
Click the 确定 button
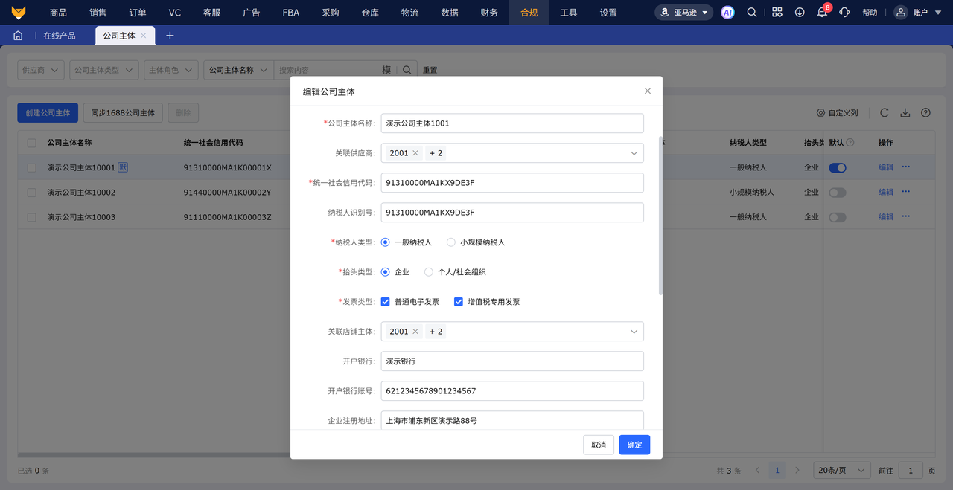pos(634,445)
